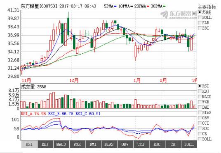Image resolution: width=221 pixels, height=153 pixels.
Task: Select the CCI radio in side list
Action: (x=200, y=123)
